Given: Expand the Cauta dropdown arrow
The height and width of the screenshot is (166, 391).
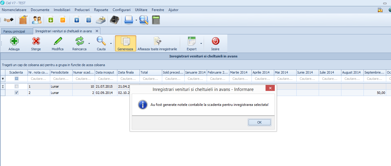Looking at the screenshot, I should [111, 43].
